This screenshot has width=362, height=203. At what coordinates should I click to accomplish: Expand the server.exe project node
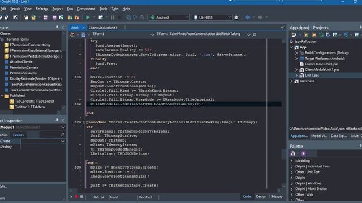[x=291, y=81]
